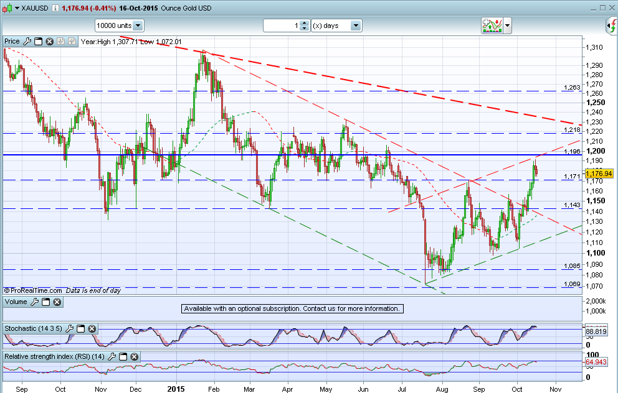The height and width of the screenshot is (393, 618).
Task: Click the Price panel label
Action: tap(12, 41)
